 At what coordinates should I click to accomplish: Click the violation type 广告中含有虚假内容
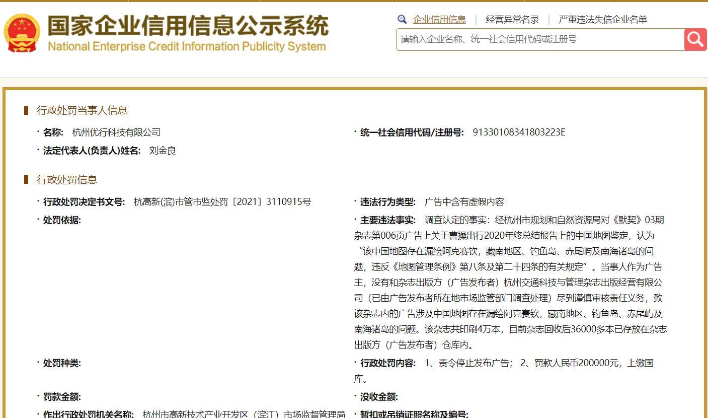464,202
